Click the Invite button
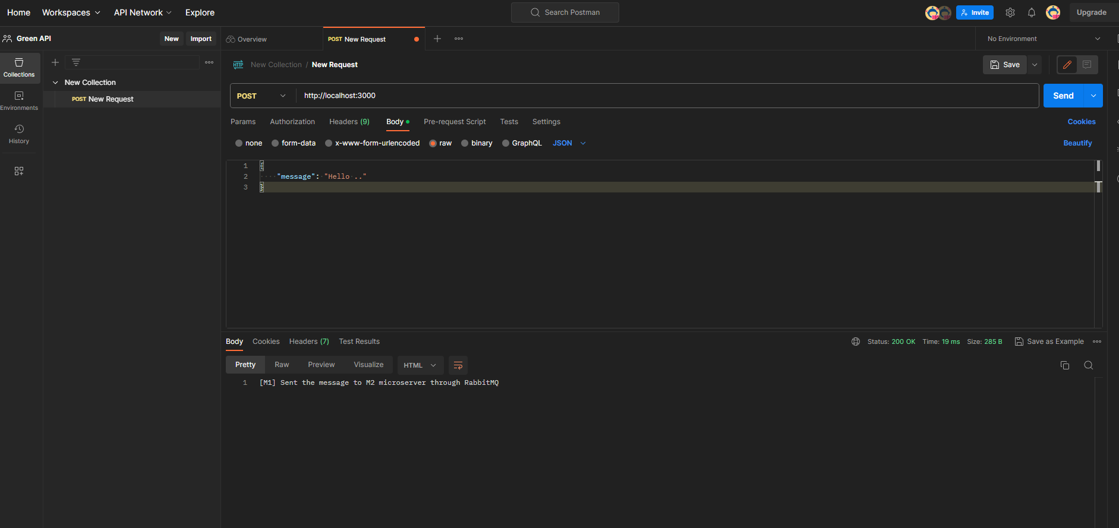 [975, 12]
